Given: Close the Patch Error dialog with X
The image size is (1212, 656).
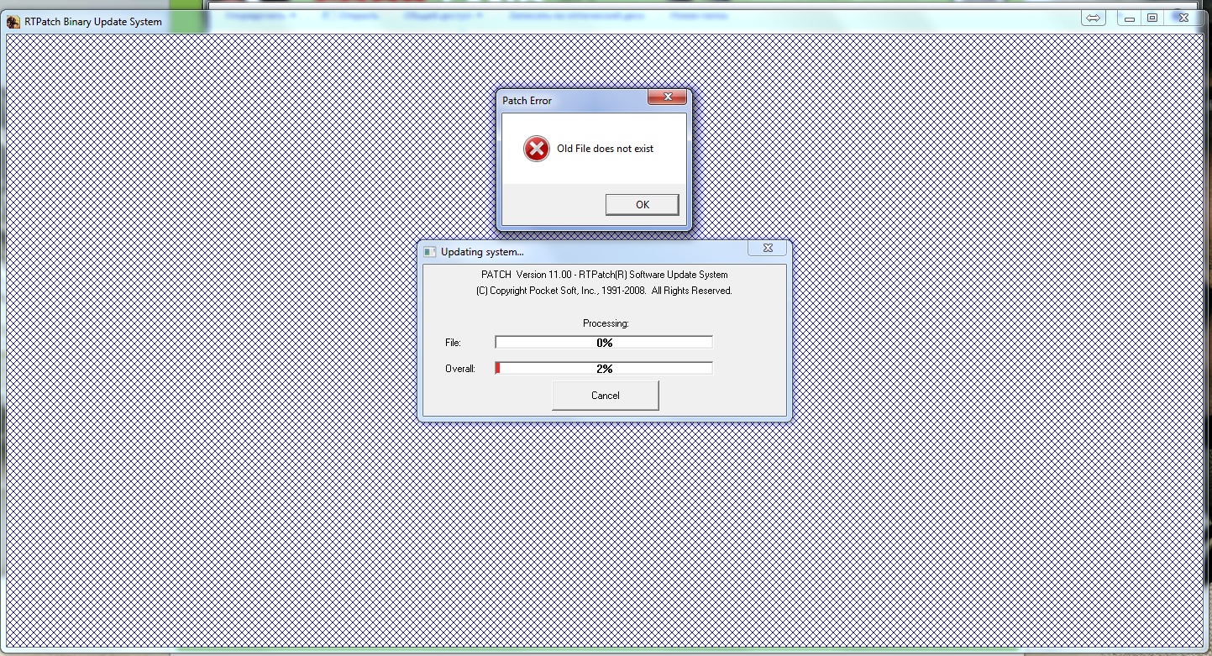Looking at the screenshot, I should click(669, 97).
